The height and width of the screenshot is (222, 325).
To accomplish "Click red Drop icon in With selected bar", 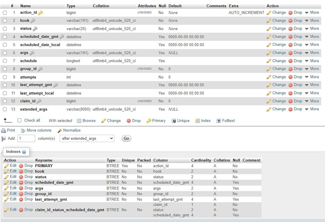I will click(x=129, y=121).
